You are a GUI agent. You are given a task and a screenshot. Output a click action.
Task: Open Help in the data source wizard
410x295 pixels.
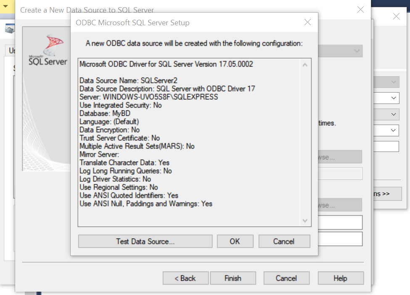point(341,278)
